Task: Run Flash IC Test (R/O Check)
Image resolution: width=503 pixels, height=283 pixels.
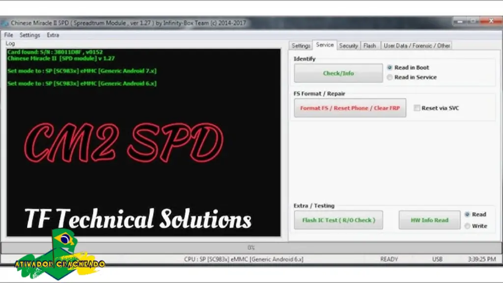Action: coord(338,220)
